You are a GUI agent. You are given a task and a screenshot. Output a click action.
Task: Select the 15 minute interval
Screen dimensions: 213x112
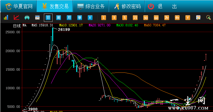(135, 18)
